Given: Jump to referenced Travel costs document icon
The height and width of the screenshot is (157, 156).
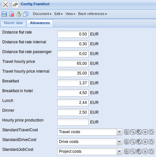Looking at the screenshot, I should 127,132.
